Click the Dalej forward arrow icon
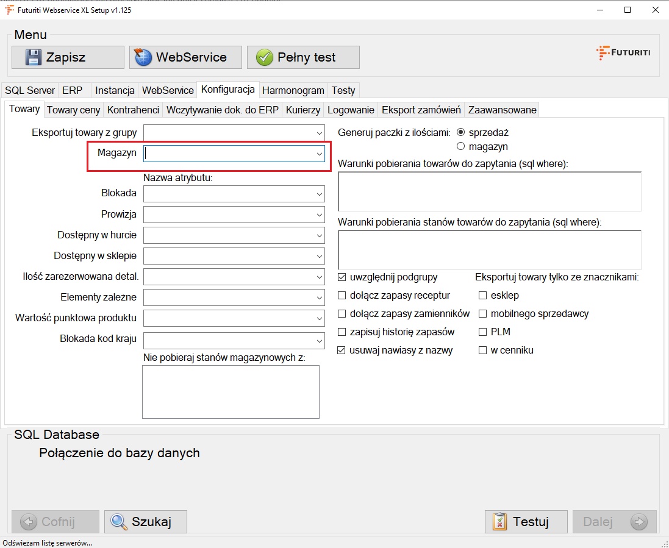Image resolution: width=669 pixels, height=548 pixels. (x=639, y=522)
